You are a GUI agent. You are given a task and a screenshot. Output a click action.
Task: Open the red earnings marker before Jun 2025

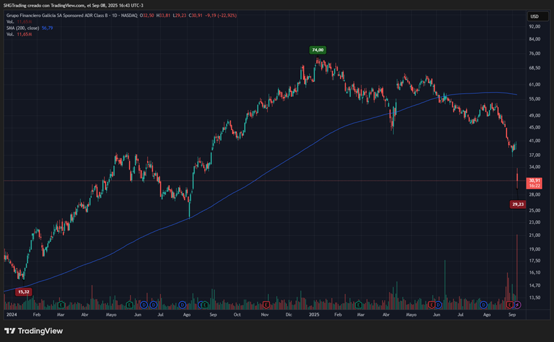point(431,304)
